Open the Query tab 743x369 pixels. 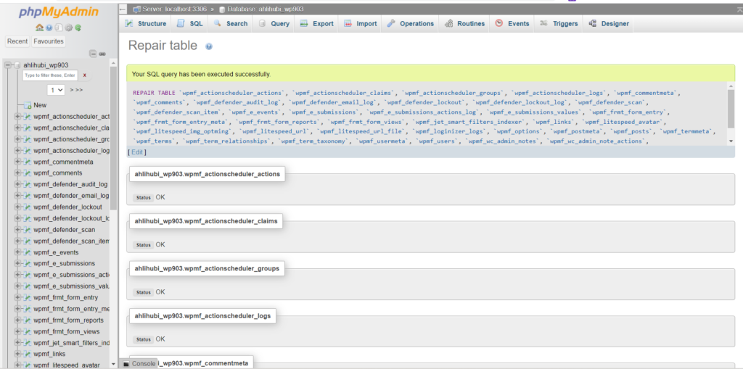click(274, 24)
